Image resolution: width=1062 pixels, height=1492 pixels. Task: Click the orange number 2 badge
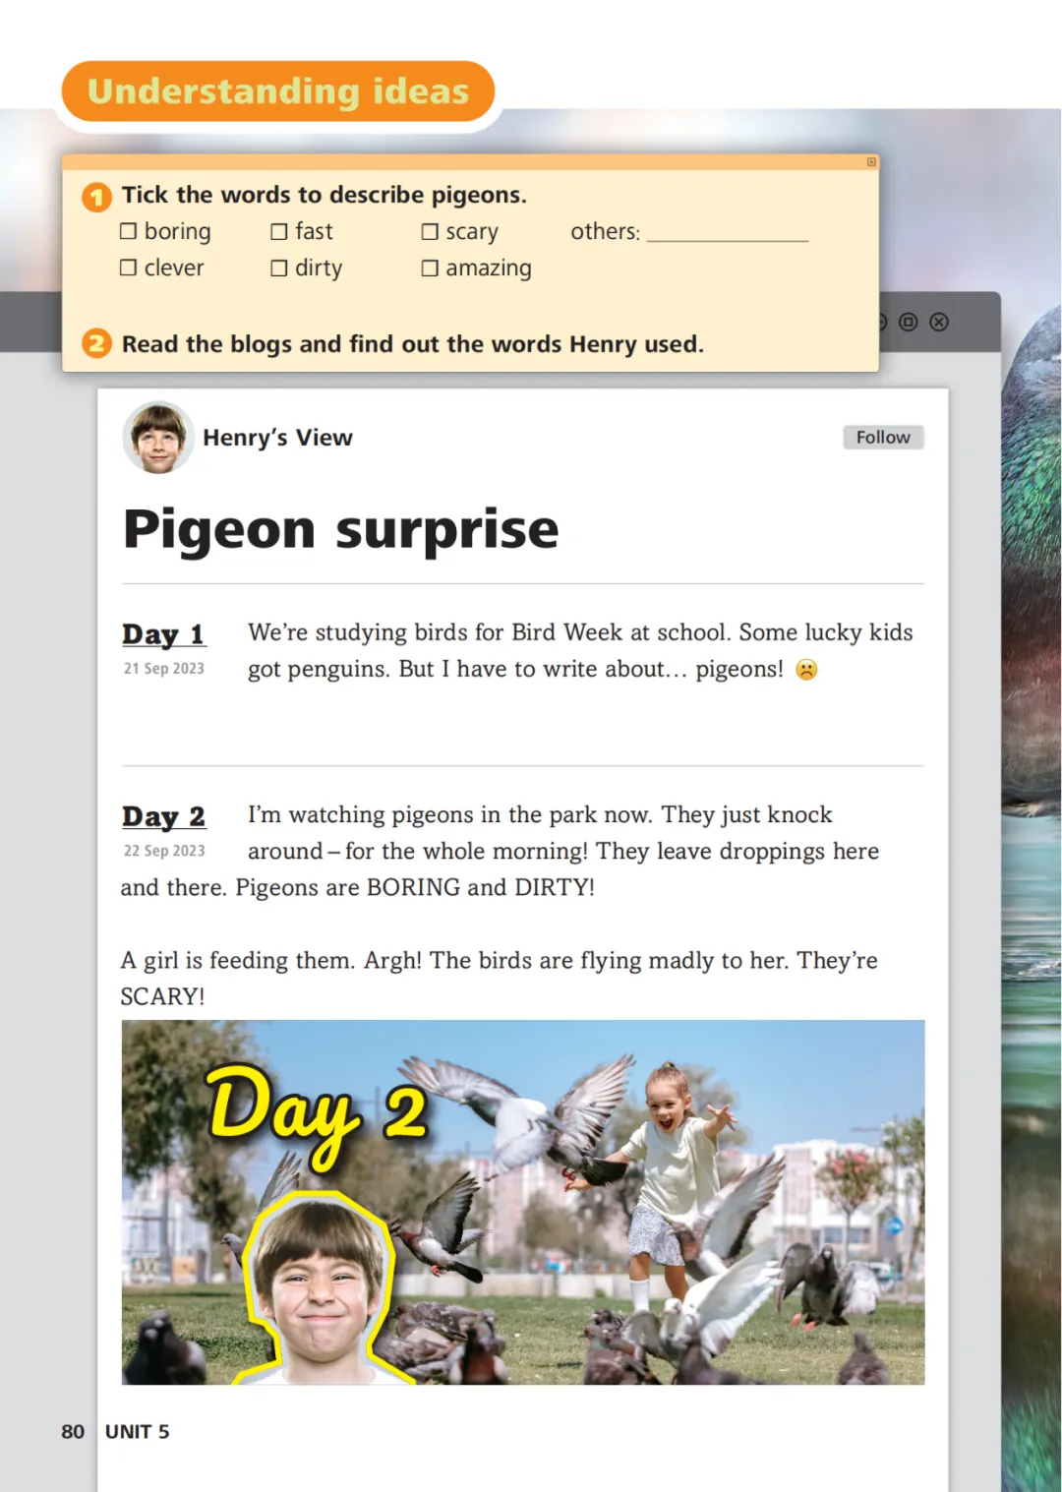tap(96, 344)
